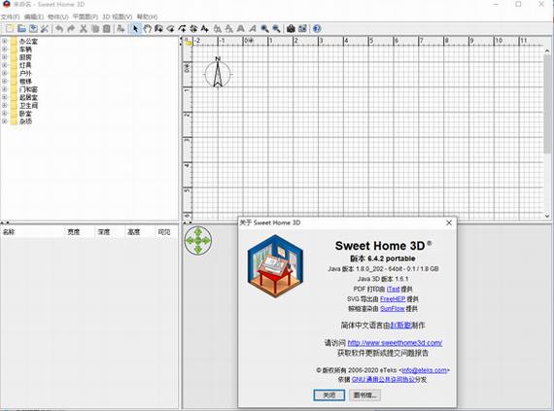Viewport: 554px width, 411px height.
Task: Redo the last action
Action: (x=71, y=28)
